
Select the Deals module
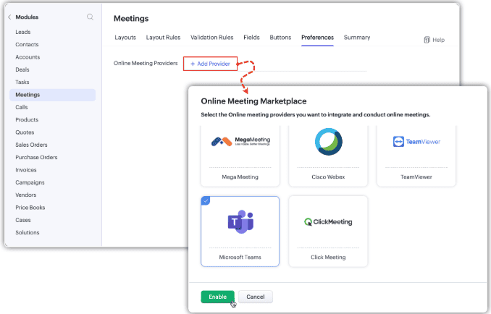pos(22,69)
